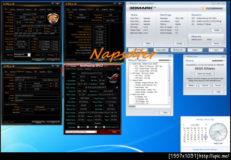
Task: Click Validate in CPU-Z processor window
Action: pyautogui.click(x=38, y=60)
